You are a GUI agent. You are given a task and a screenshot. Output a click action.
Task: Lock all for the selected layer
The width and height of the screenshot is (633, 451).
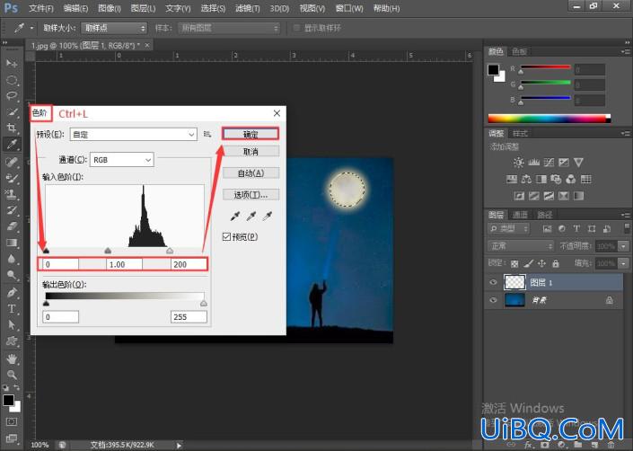pos(556,263)
